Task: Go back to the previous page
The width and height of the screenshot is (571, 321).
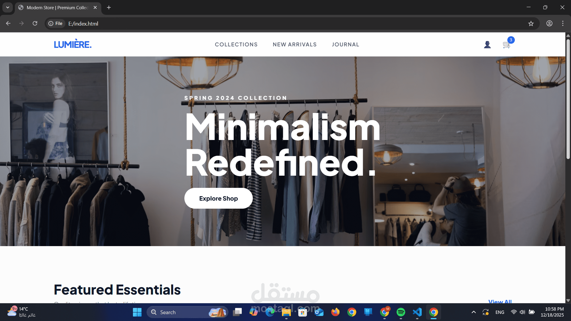Action: coord(8,23)
